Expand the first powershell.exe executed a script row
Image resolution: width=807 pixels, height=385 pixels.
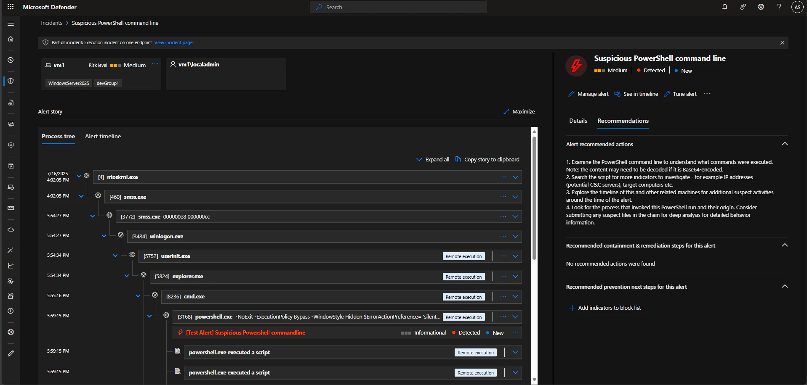515,352
